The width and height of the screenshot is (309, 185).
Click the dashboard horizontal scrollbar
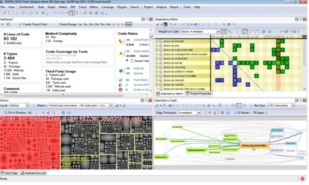(63, 95)
